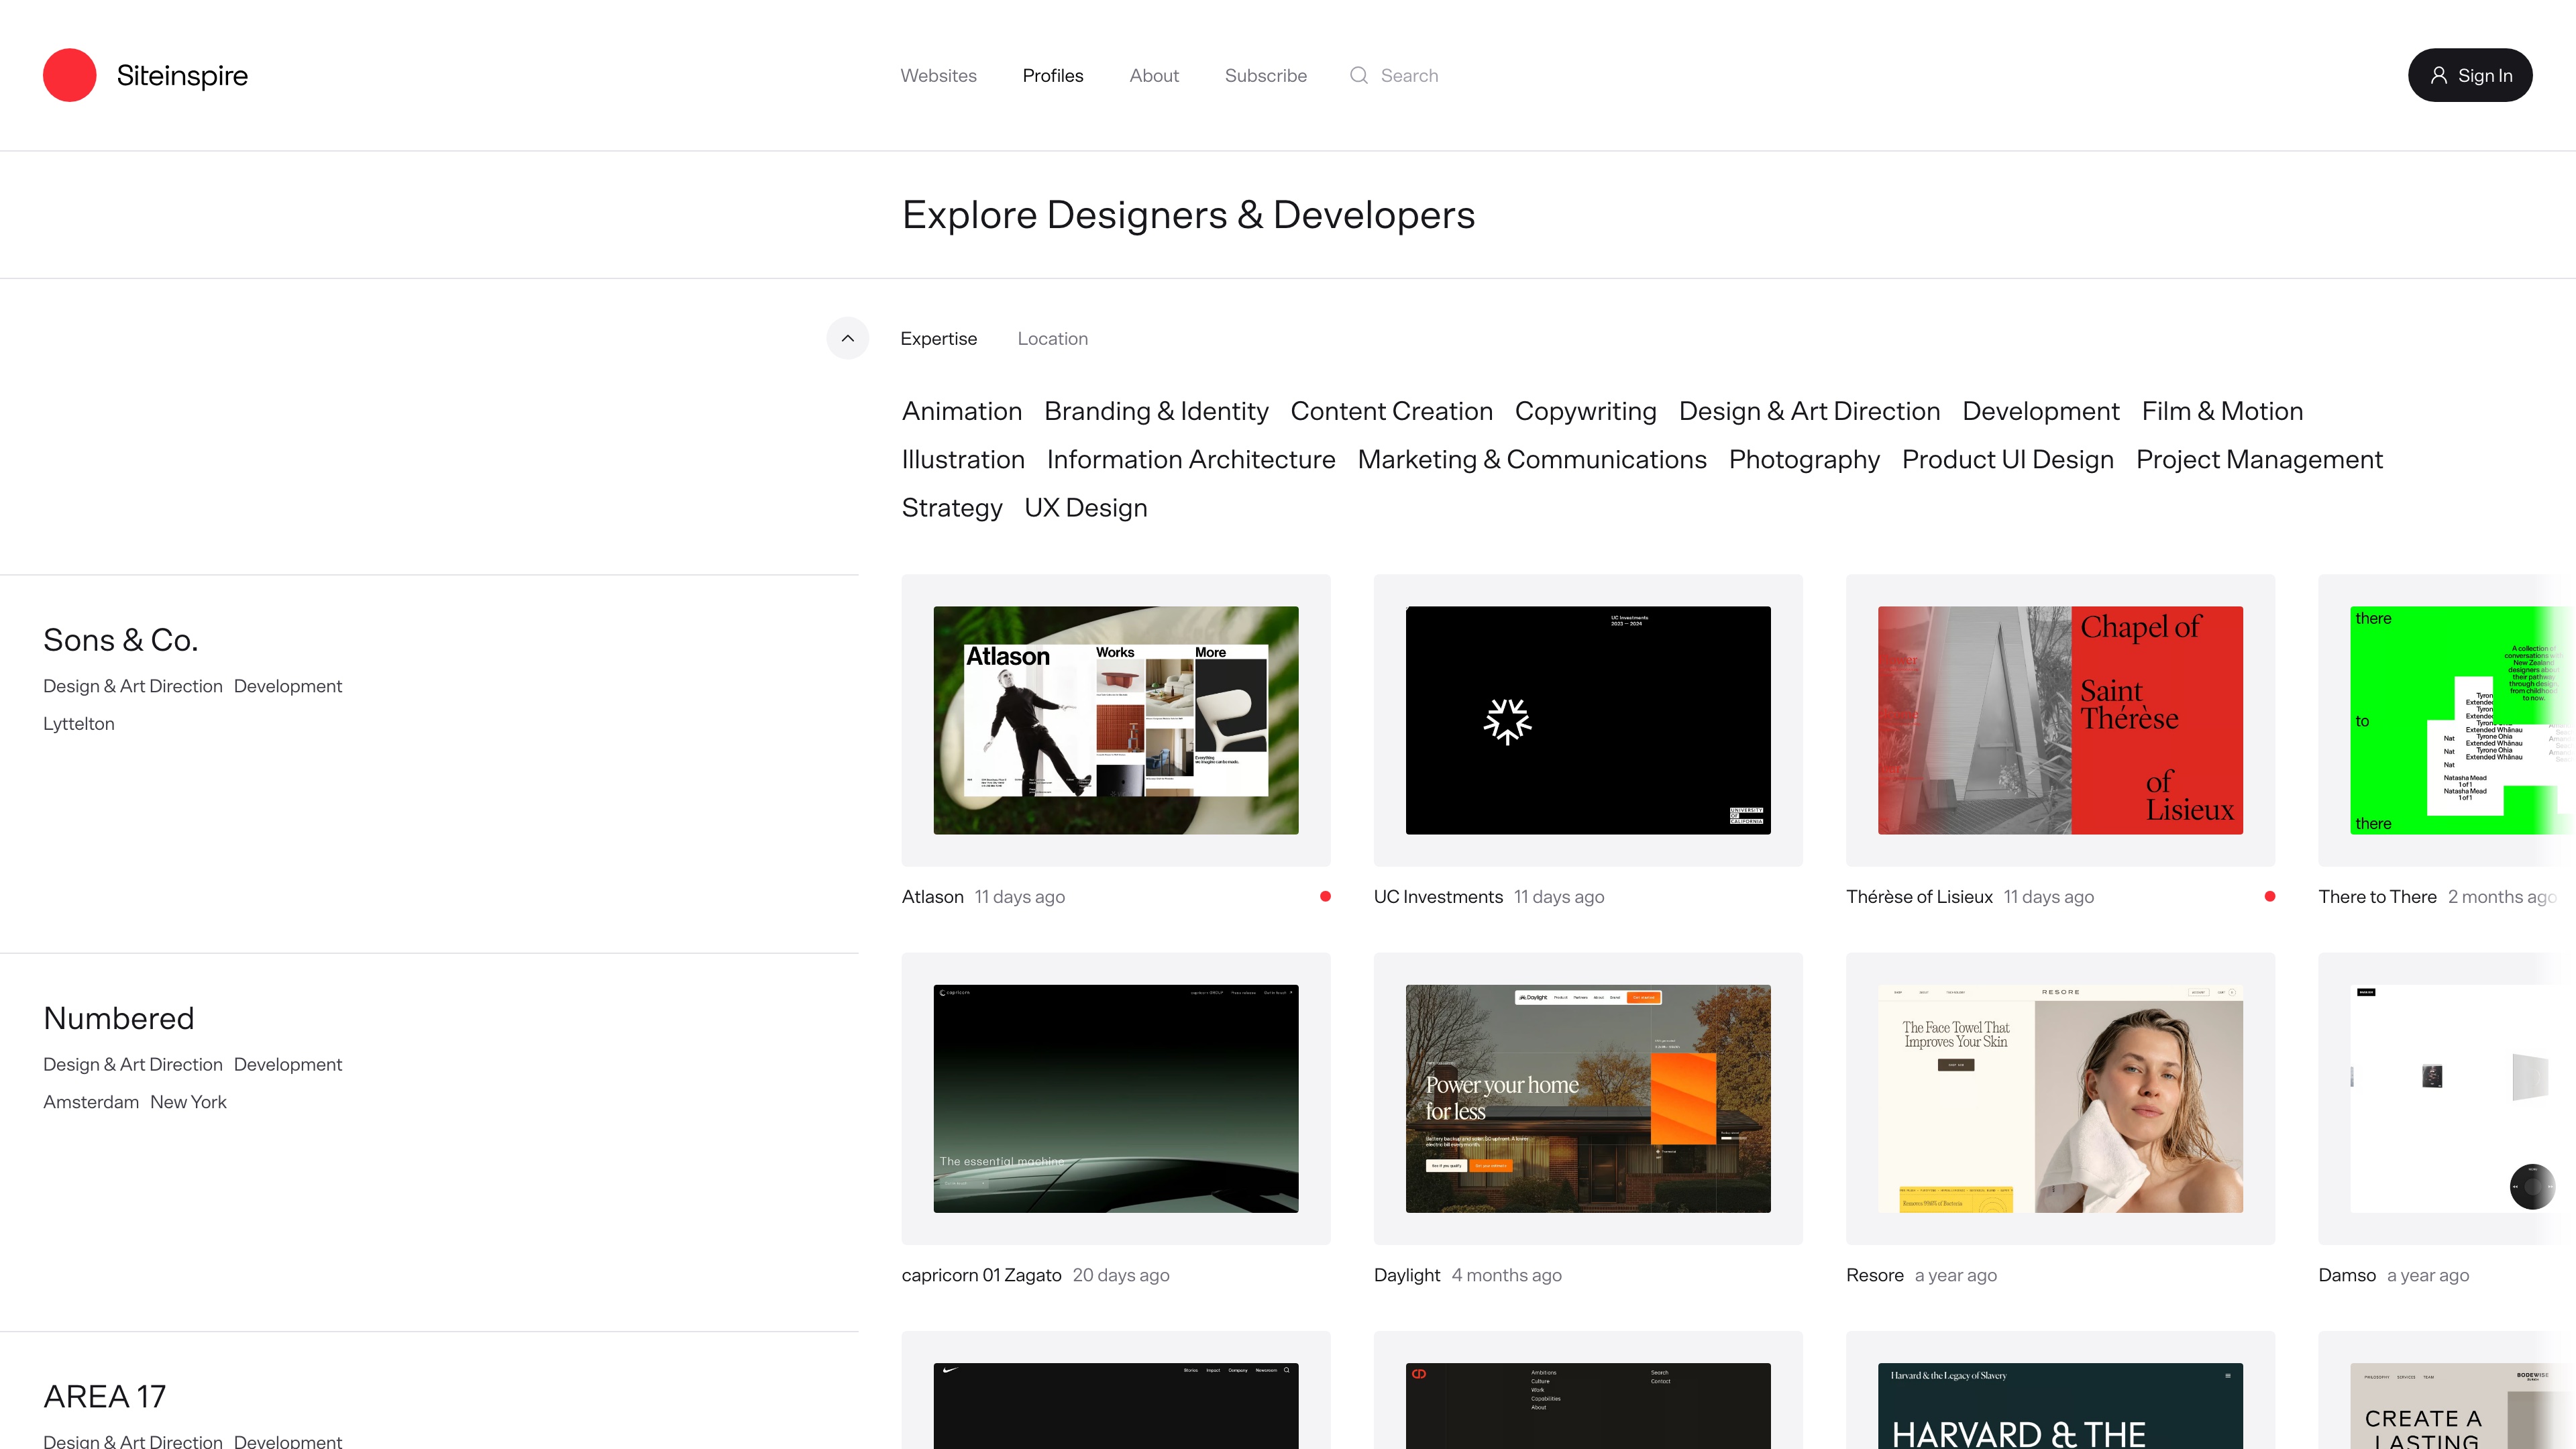Screen dimensions: 2576x1449
Task: Open the green There to There thumbnail
Action: pyautogui.click(x=2462, y=720)
